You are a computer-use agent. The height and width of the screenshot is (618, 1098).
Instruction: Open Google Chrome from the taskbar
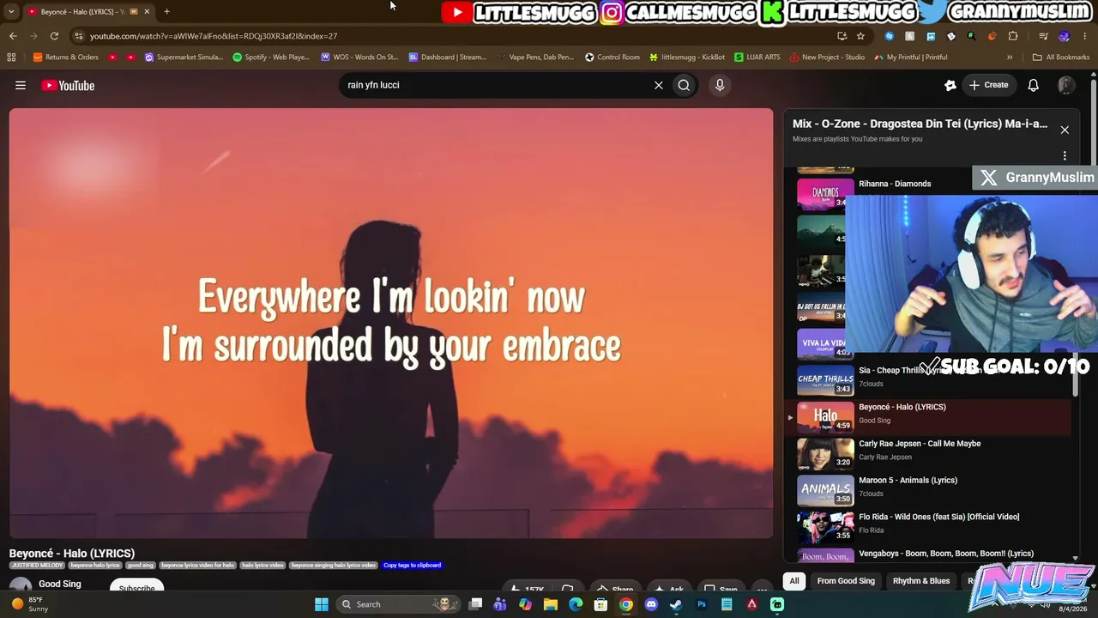tap(626, 604)
